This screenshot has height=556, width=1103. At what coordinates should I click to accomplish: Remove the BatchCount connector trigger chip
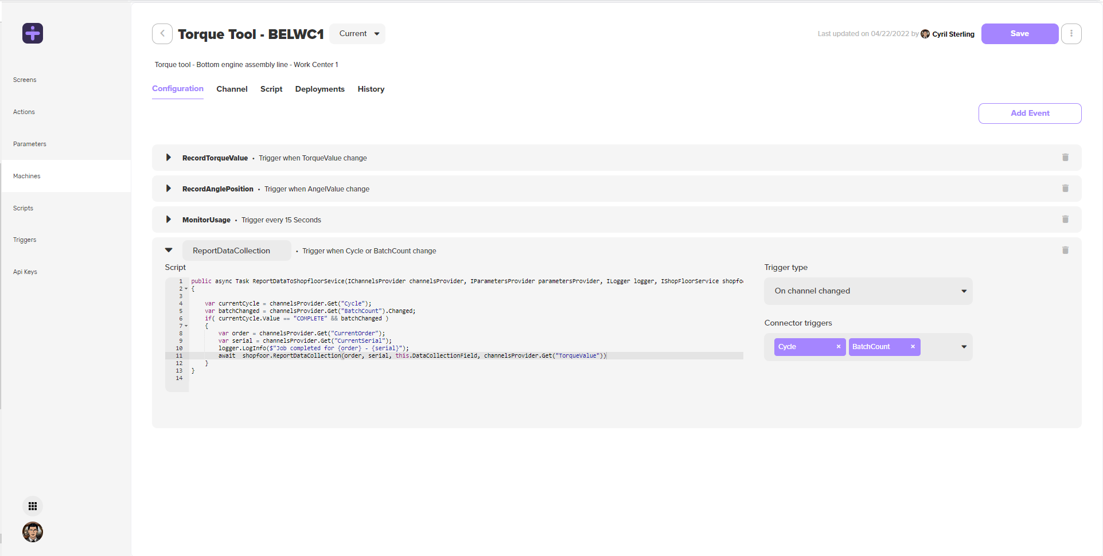pyautogui.click(x=913, y=346)
